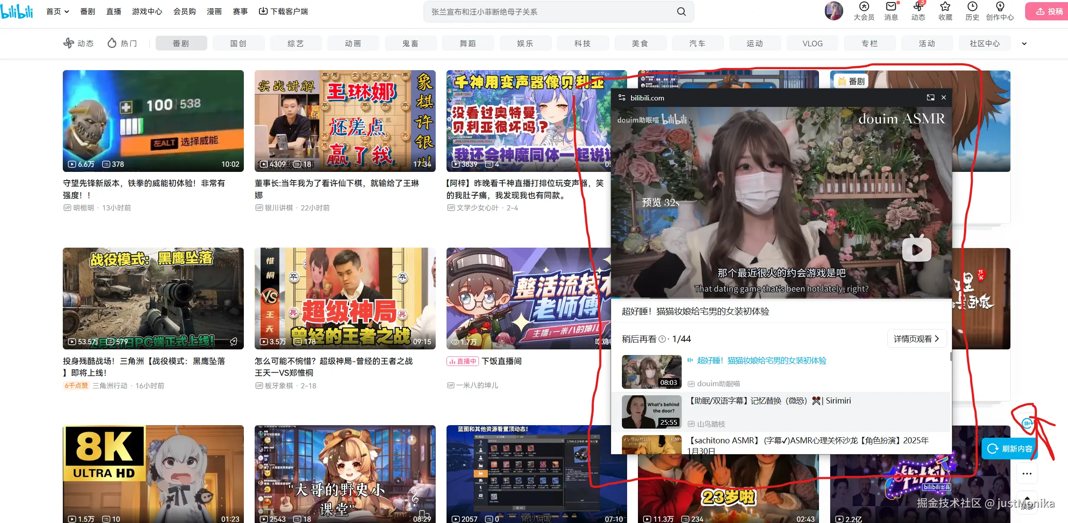Click the site settings icon beside bilibili.com

(622, 98)
